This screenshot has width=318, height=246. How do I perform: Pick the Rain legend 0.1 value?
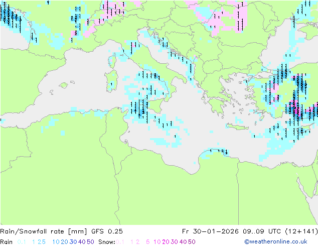pyautogui.click(x=22, y=242)
